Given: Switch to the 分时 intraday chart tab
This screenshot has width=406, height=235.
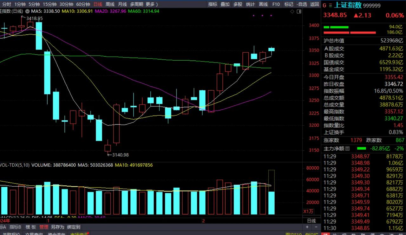Looking at the screenshot, I should [6, 4].
